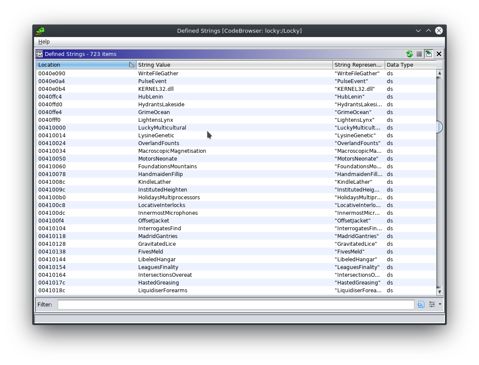Click representation "OverlandFounts" in quotes
This screenshot has height=365, width=479.
point(358,143)
